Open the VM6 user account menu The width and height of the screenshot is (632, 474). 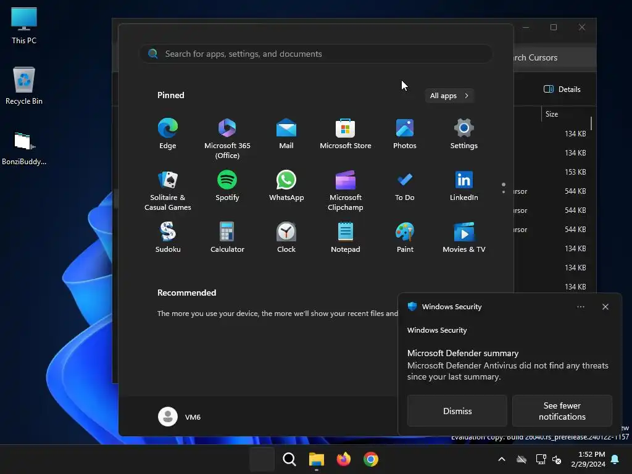pos(180,417)
